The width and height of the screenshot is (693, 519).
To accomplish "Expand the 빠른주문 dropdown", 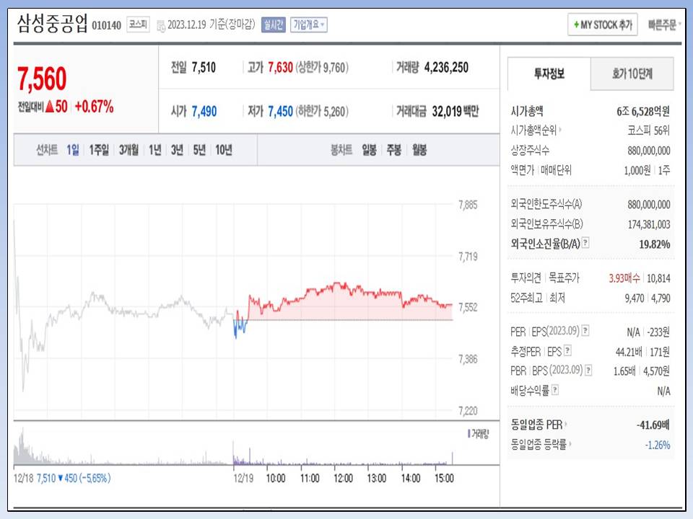I will (x=664, y=25).
